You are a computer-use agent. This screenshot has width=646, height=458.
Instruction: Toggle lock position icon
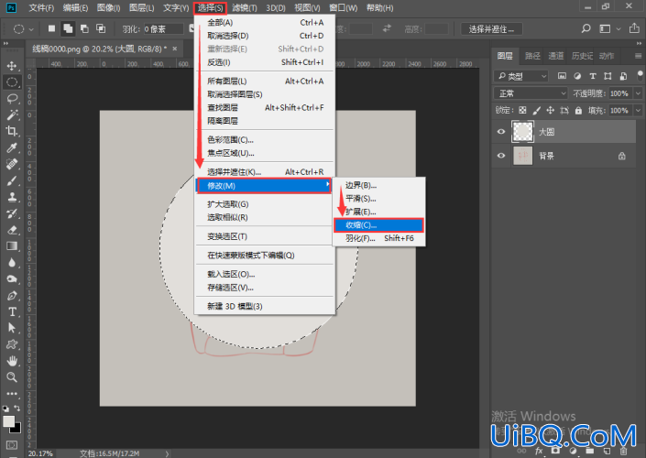[550, 111]
